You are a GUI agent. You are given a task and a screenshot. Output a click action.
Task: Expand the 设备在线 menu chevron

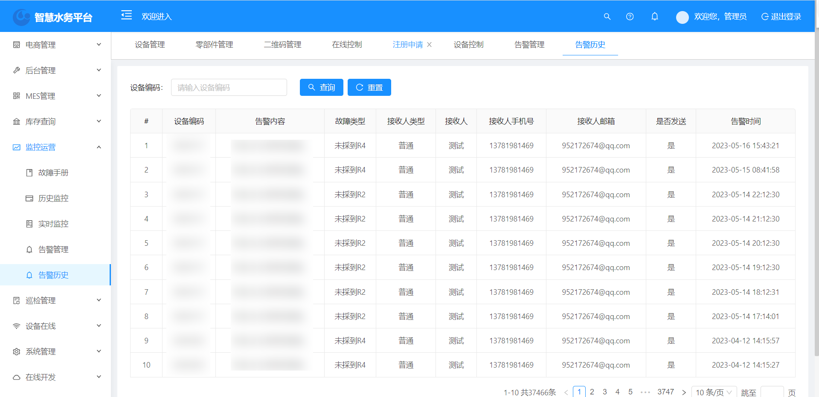click(x=99, y=325)
